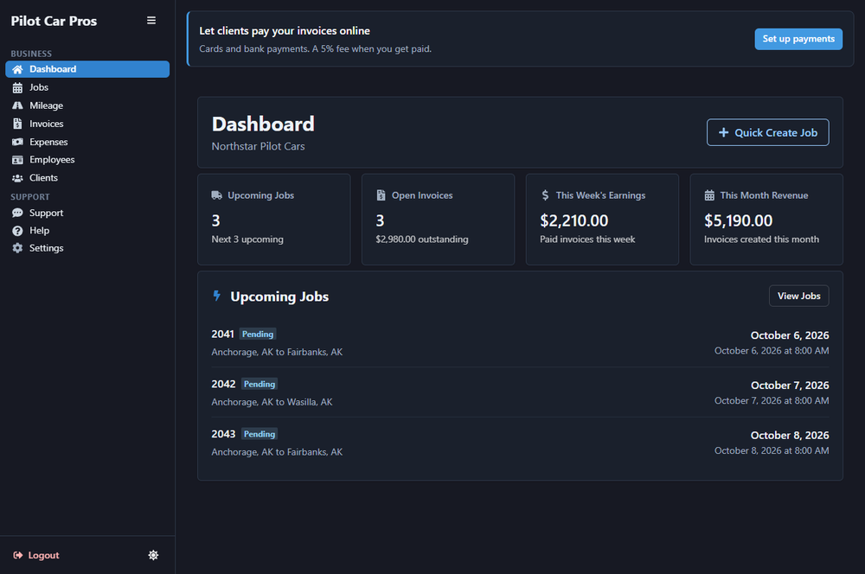Click the Settings gear icon in sidebar

(17, 248)
